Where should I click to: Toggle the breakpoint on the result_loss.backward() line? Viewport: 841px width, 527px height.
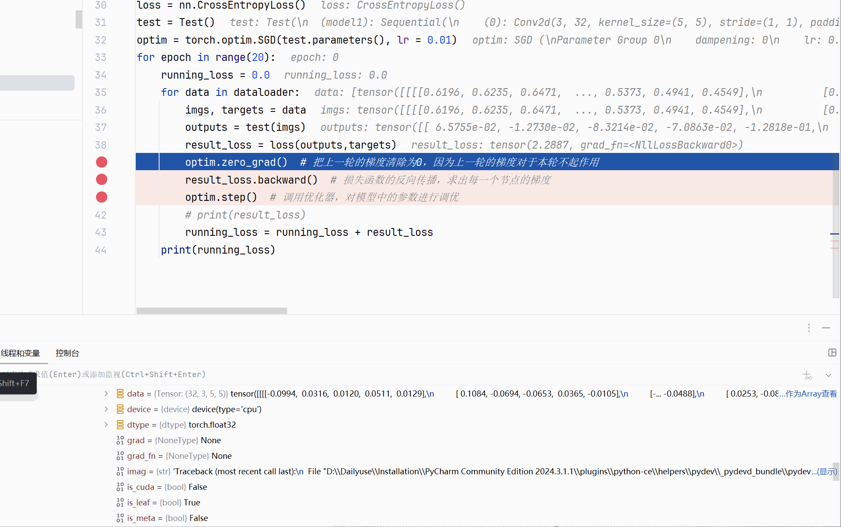pyautogui.click(x=102, y=179)
